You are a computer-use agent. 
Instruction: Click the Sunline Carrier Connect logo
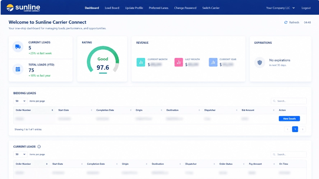23,8
